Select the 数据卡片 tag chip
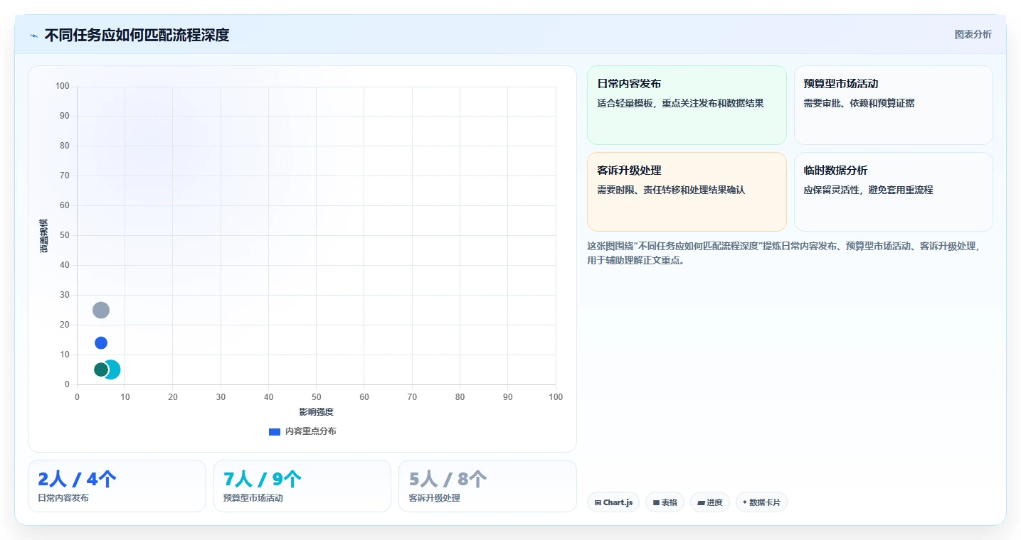Image resolution: width=1021 pixels, height=540 pixels. [x=761, y=502]
